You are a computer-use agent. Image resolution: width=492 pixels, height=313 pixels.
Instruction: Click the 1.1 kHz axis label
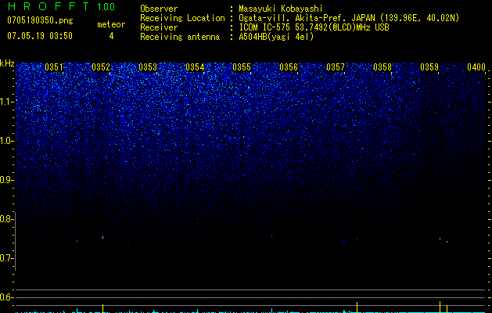tap(6, 102)
